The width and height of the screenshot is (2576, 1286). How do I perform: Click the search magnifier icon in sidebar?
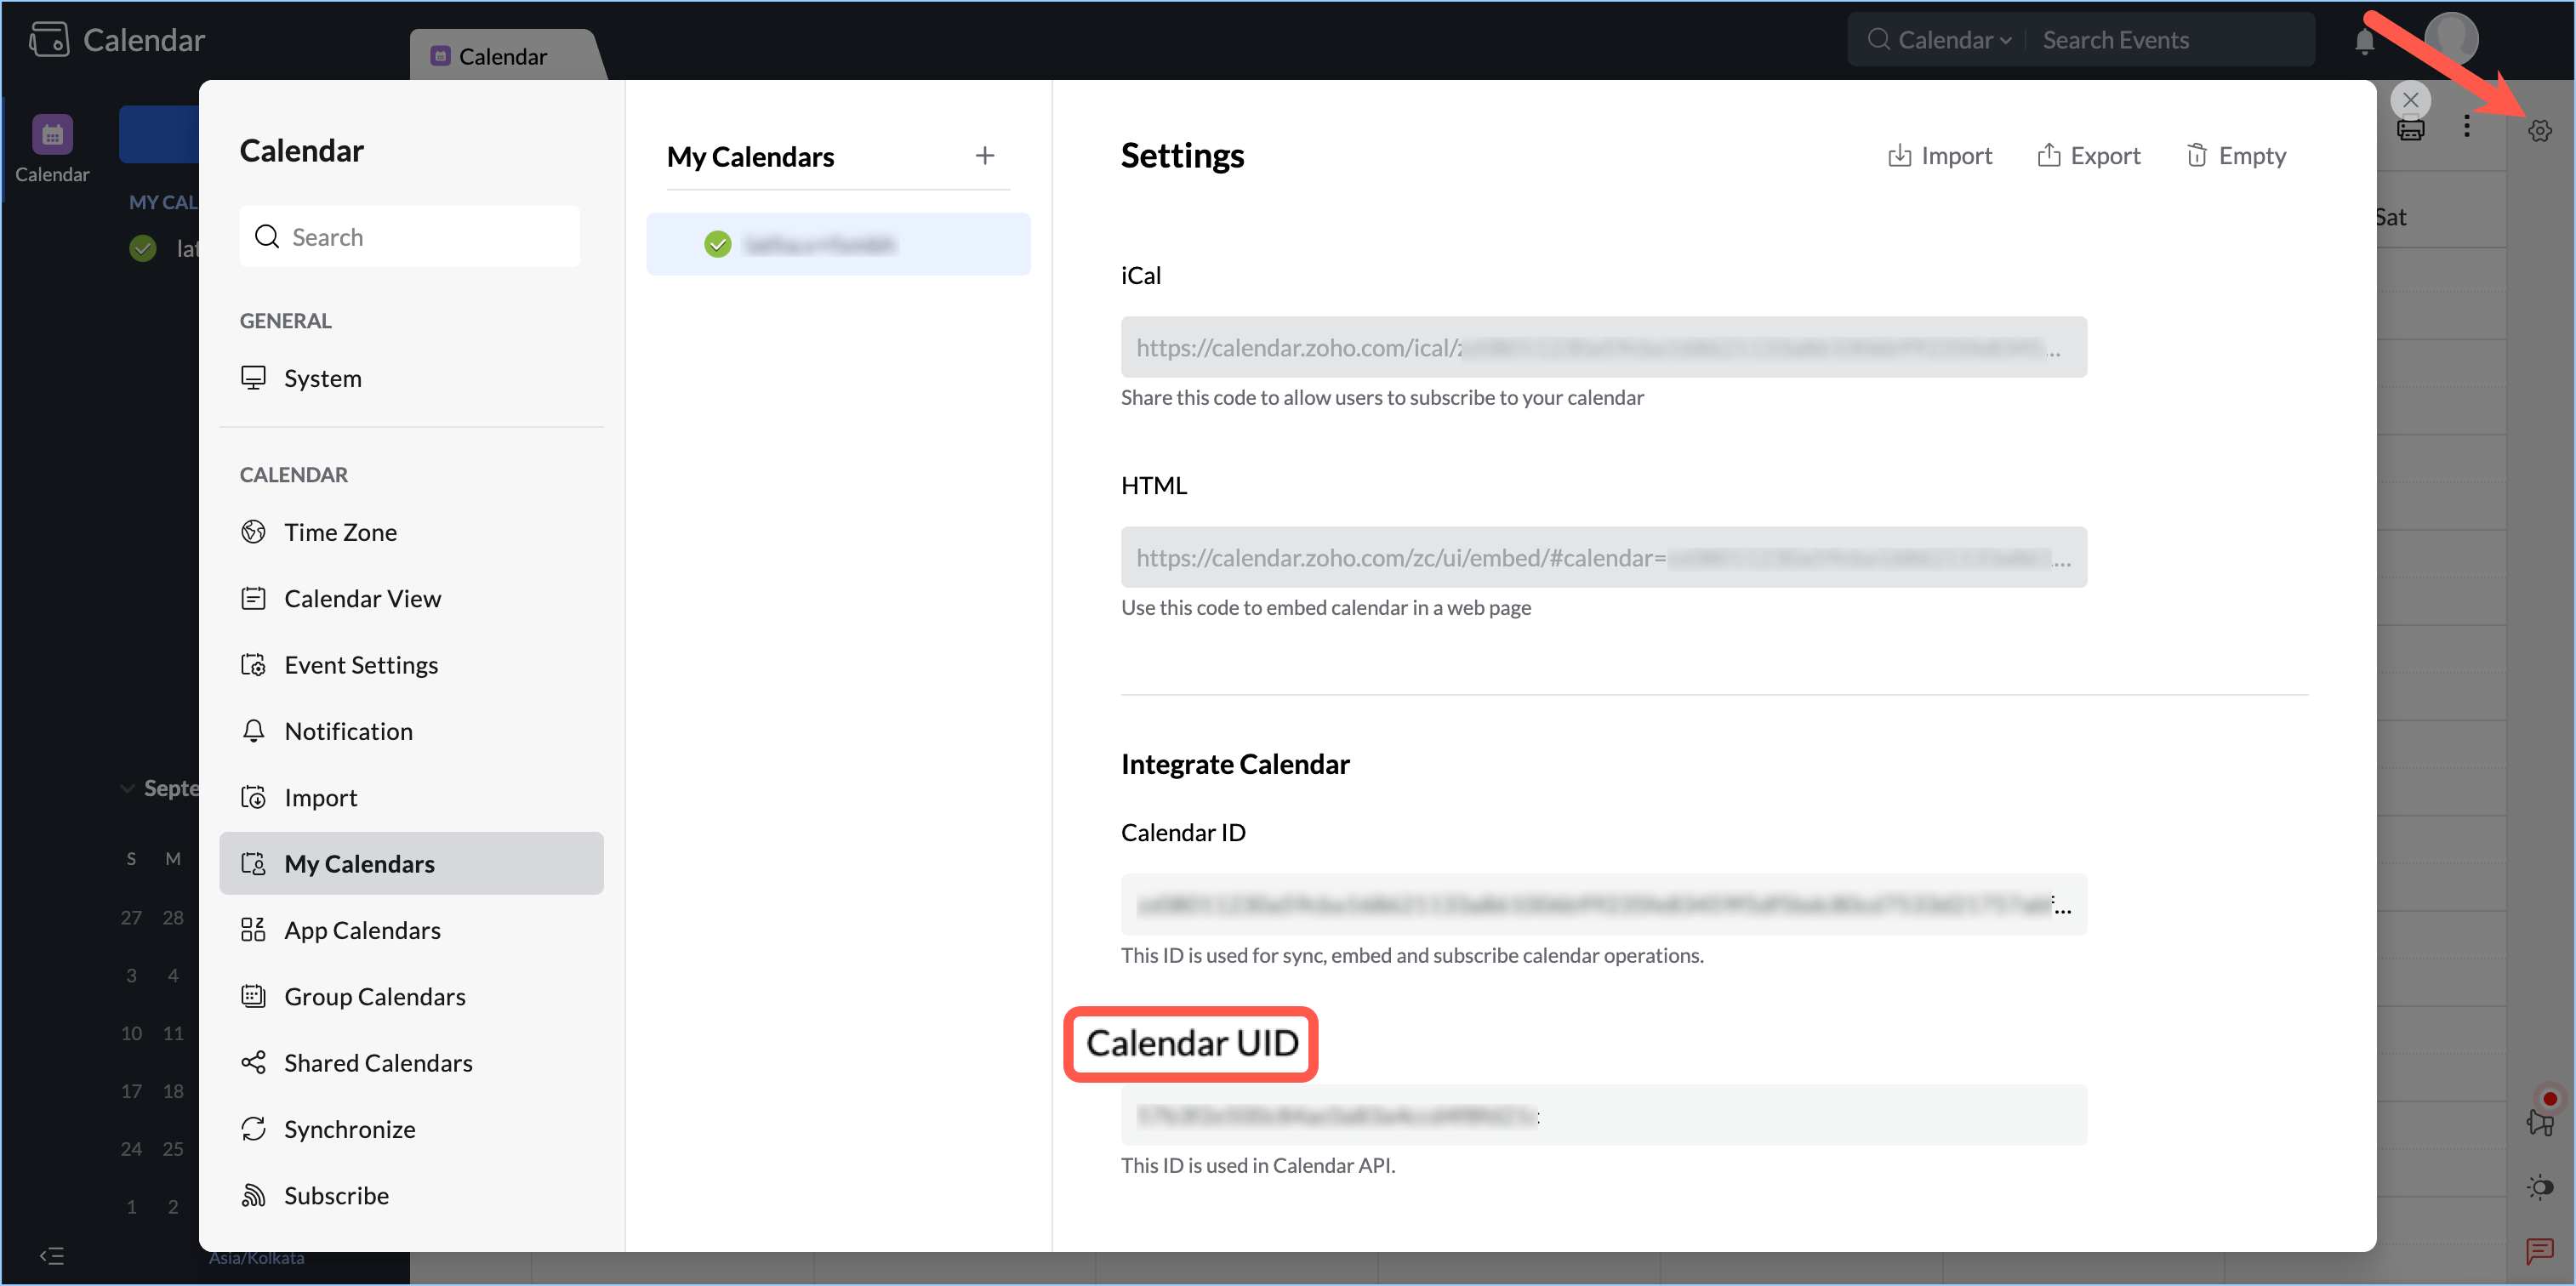coord(267,237)
